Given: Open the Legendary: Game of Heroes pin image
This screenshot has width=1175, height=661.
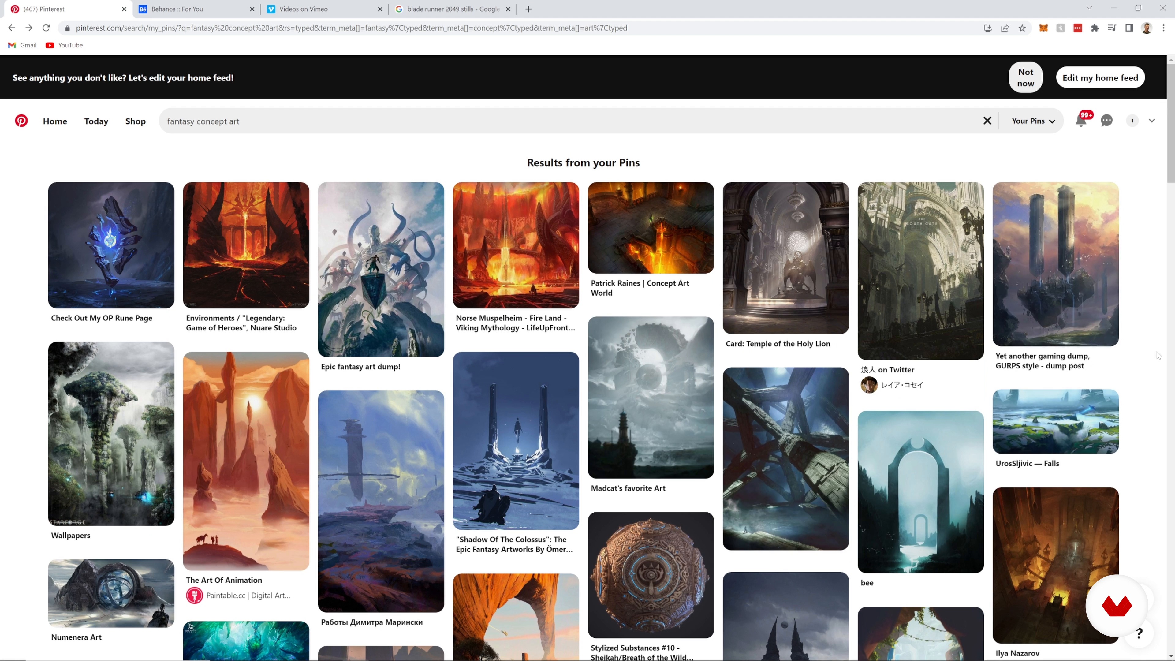Looking at the screenshot, I should [246, 245].
